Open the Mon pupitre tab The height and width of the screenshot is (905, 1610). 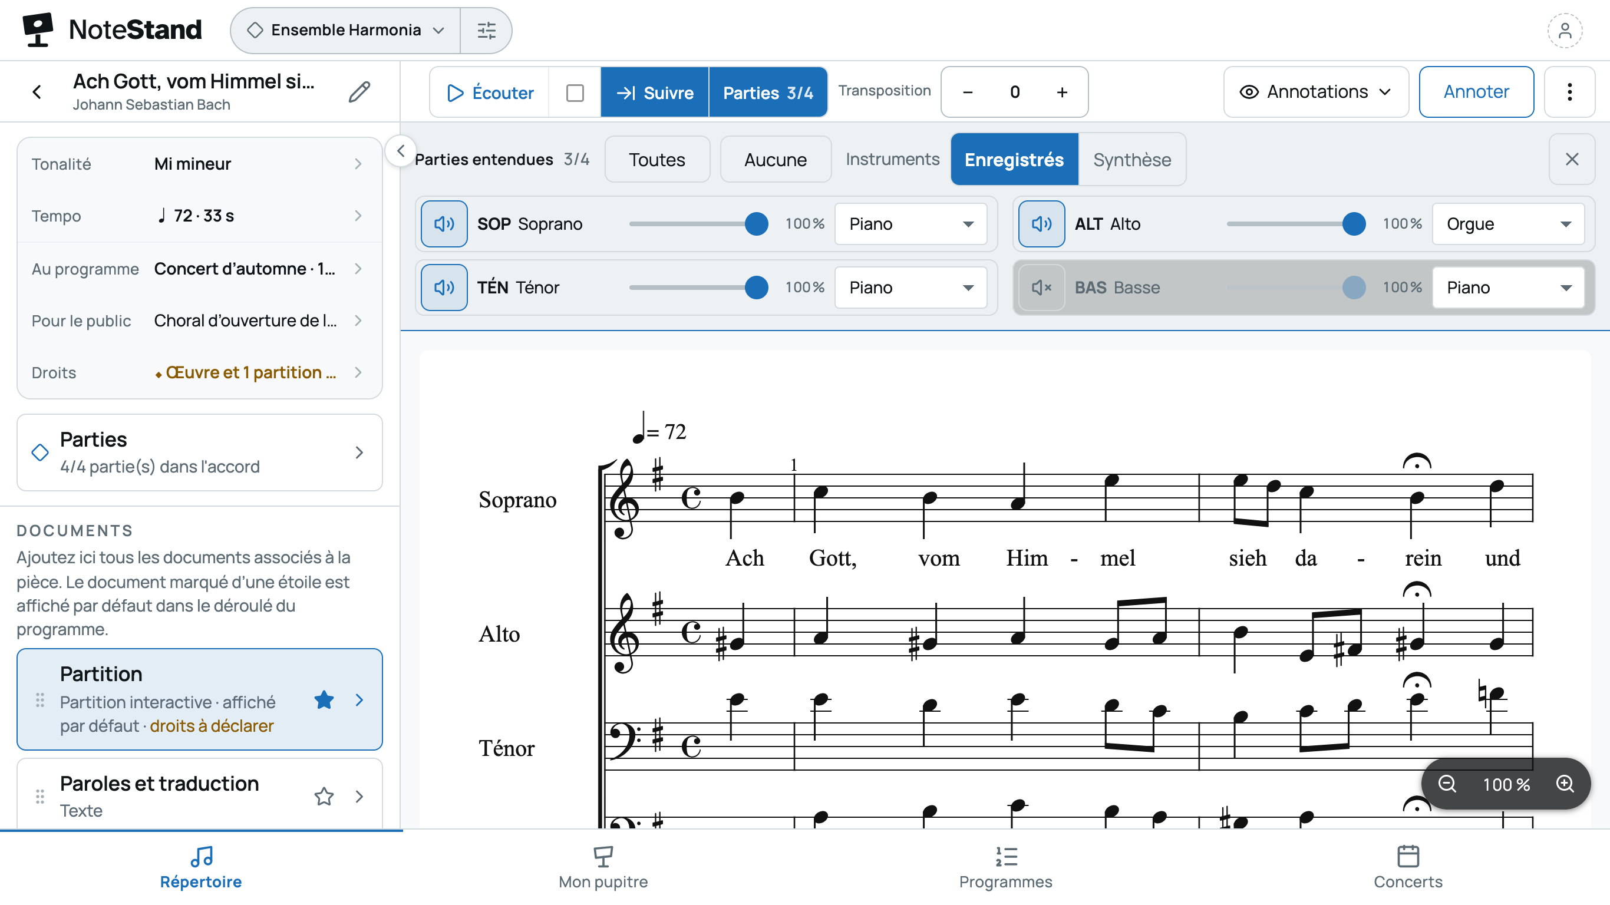pyautogui.click(x=603, y=867)
